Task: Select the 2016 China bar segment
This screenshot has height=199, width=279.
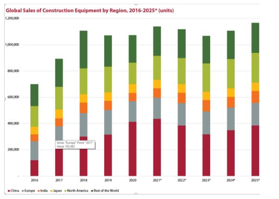Action: click(x=34, y=168)
